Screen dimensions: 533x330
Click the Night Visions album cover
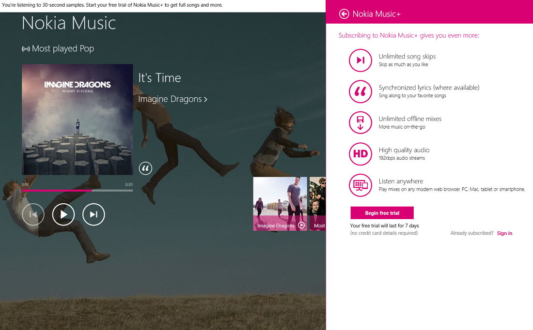(77, 120)
